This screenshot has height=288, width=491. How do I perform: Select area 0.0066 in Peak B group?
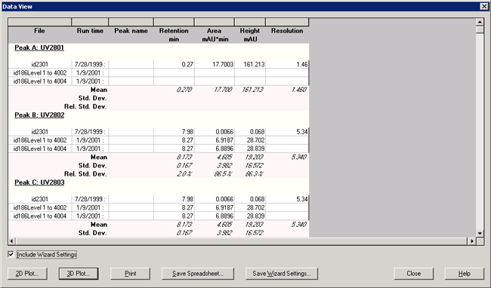[215, 132]
